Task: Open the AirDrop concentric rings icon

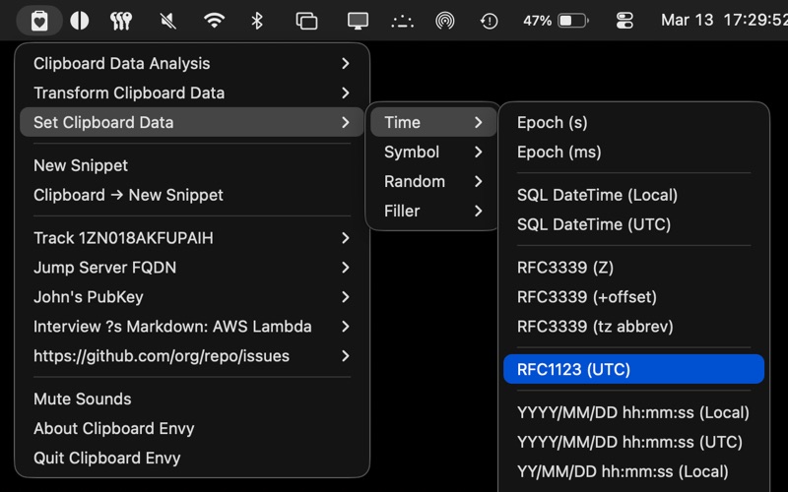Action: click(x=445, y=21)
